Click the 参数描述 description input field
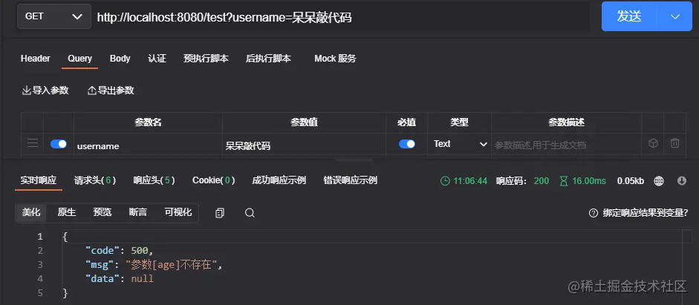The height and width of the screenshot is (305, 699). tap(566, 145)
